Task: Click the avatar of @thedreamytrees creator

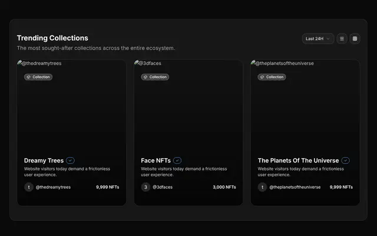Action: click(29, 187)
